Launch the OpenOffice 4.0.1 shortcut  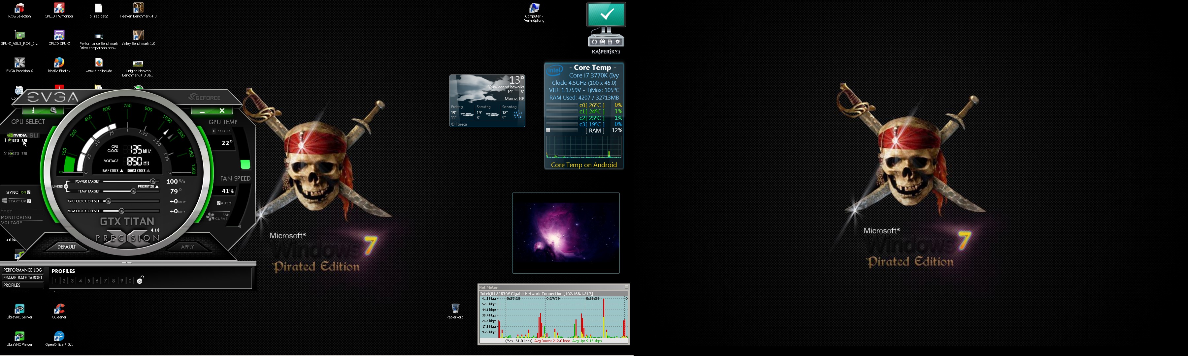(x=59, y=339)
